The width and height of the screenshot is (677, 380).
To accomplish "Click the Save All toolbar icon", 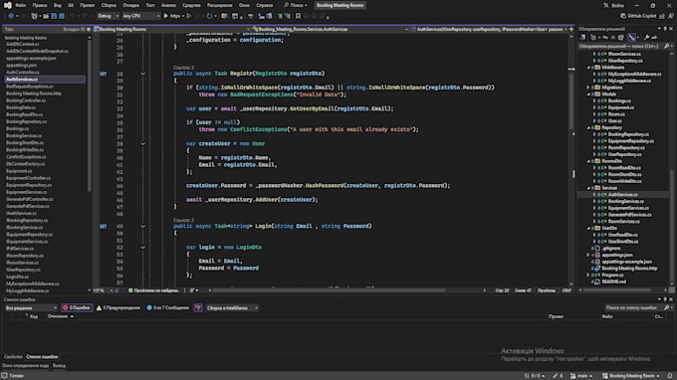I will click(x=62, y=16).
